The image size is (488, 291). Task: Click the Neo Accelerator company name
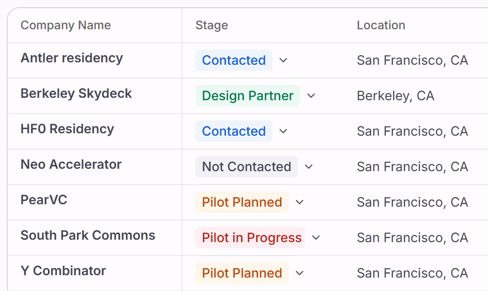coord(71,164)
